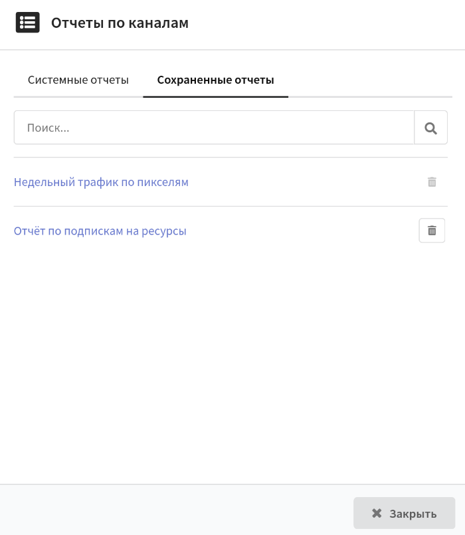Run search using the magnifier icon
Screen dimensions: 465x535
tap(430, 128)
